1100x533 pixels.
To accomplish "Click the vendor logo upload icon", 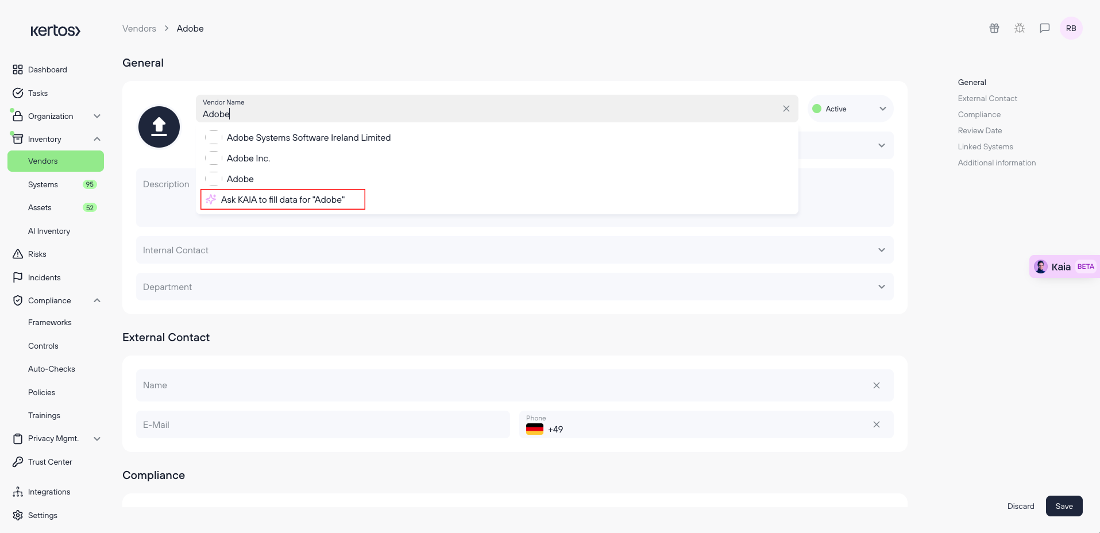I will (x=159, y=127).
